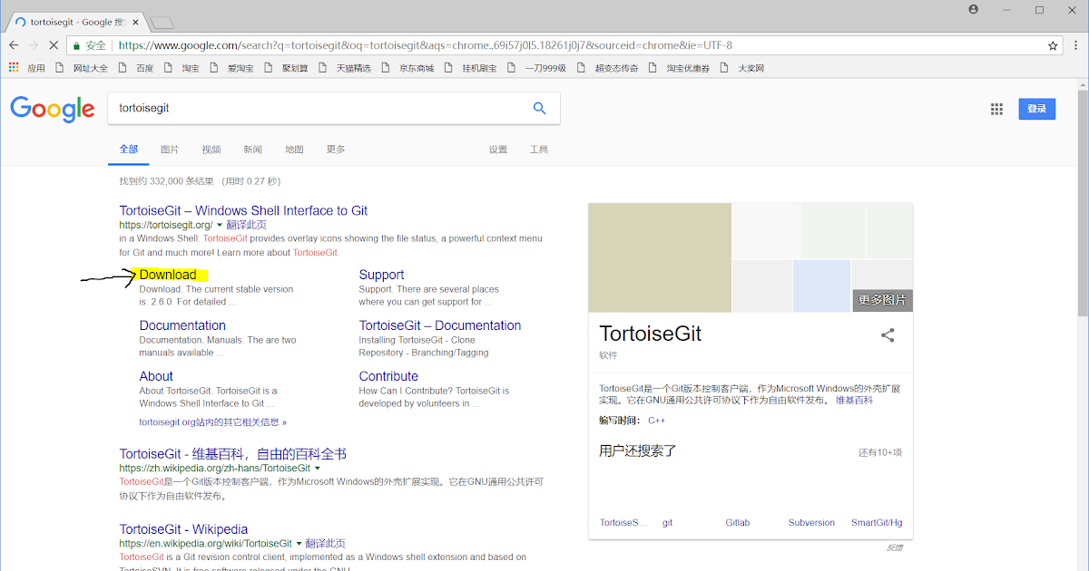This screenshot has height=571, width=1089.
Task: Open the first 淘宝 bookmark
Action: click(x=181, y=67)
